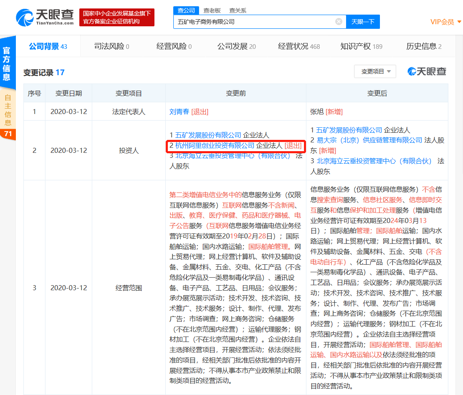Open the 公司背景 tab
Image resolution: width=463 pixels, height=395 pixels.
coord(48,46)
